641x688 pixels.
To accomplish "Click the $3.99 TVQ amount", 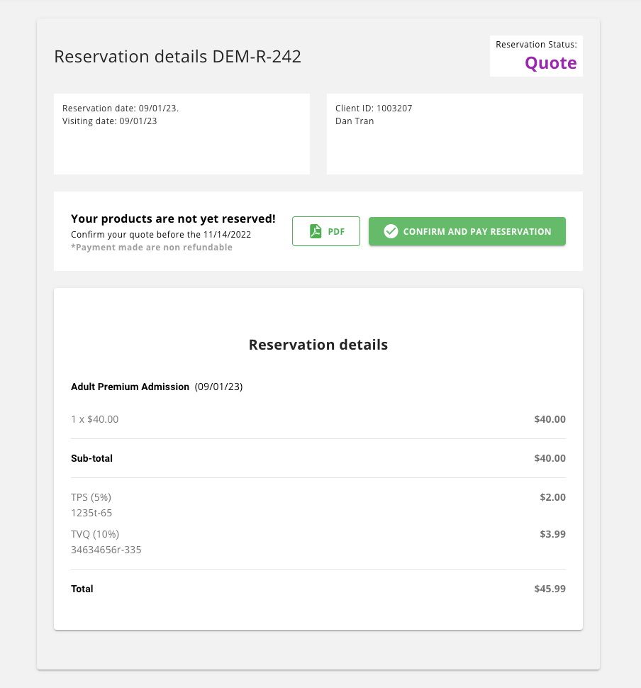I will pos(552,534).
